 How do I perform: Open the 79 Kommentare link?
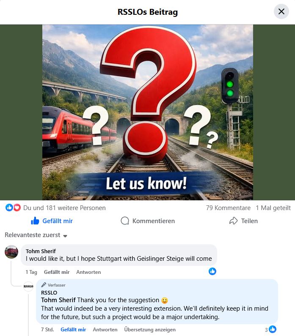coord(228,208)
